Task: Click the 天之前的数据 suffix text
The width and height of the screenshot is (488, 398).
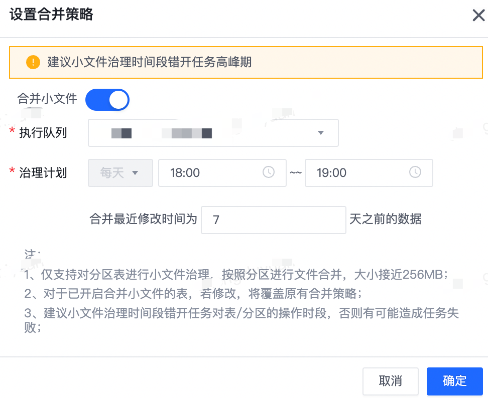Action: 386,219
